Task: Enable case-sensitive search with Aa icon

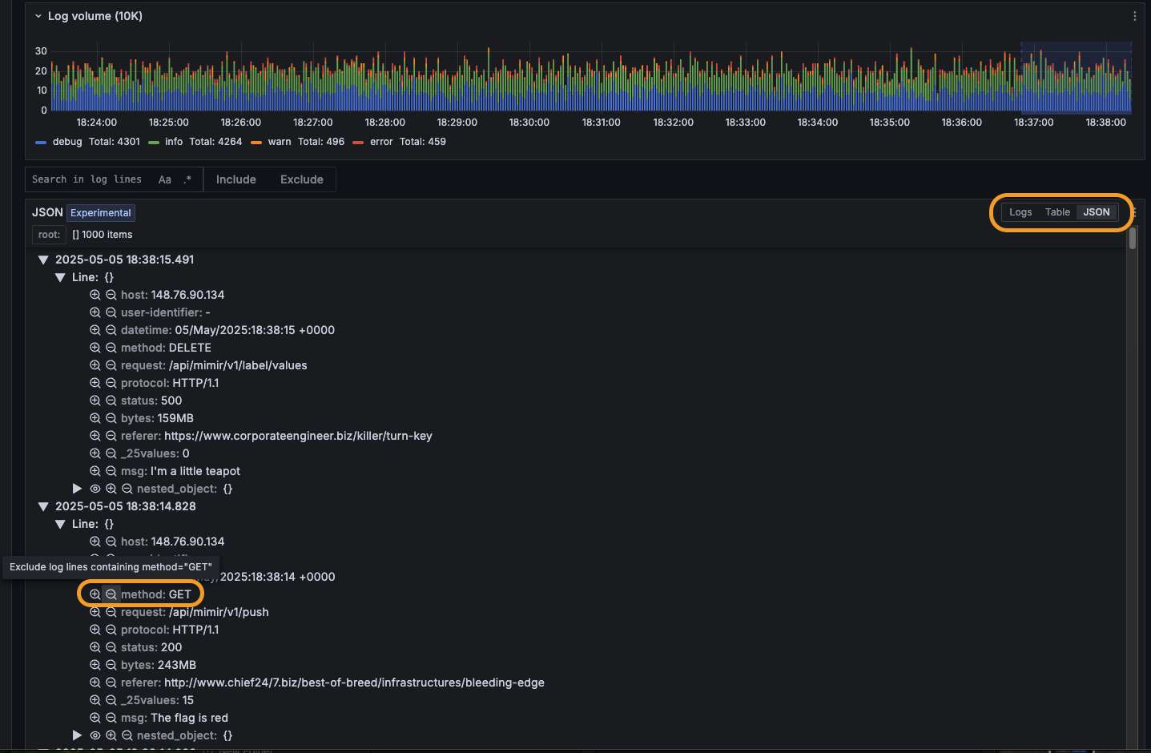Action: click(165, 179)
